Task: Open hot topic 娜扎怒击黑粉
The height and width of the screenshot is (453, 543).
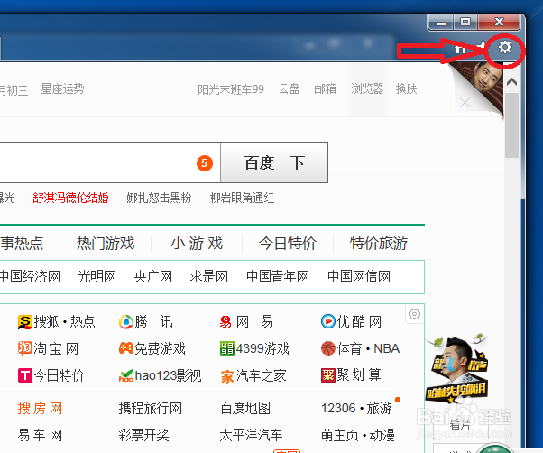Action: [159, 198]
